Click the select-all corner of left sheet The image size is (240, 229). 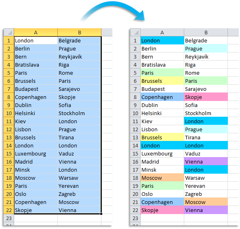9,32
